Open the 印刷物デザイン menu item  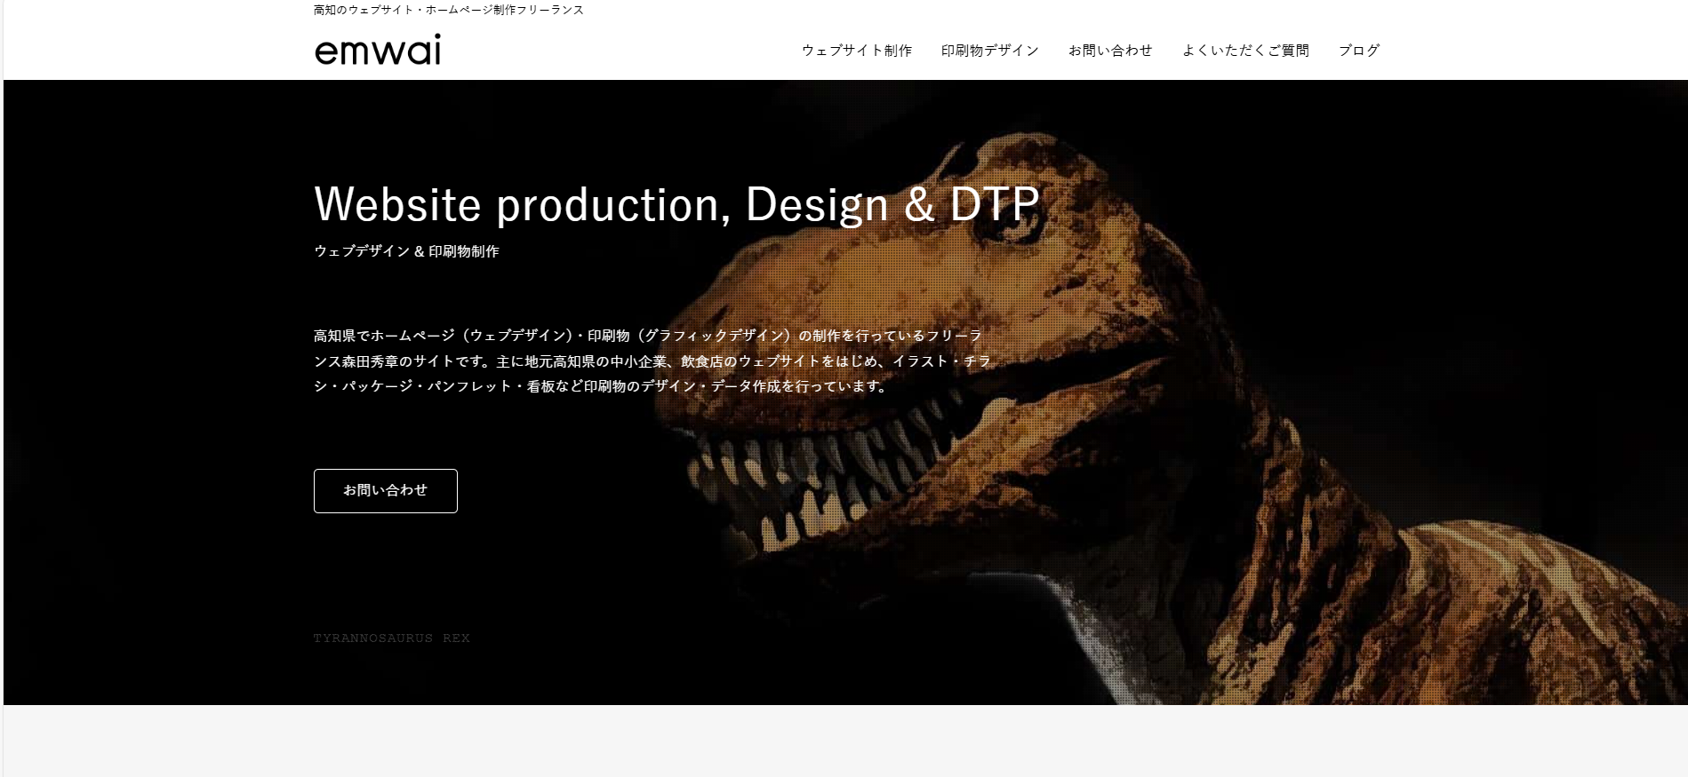(x=990, y=51)
